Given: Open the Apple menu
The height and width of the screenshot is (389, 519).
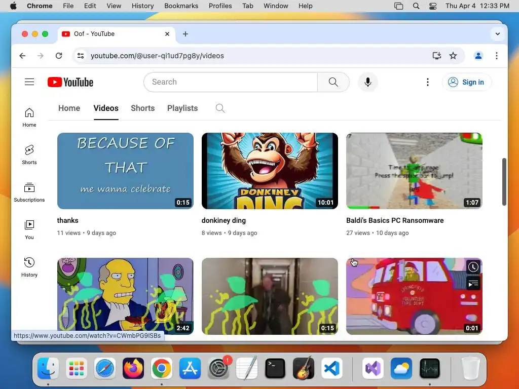Looking at the screenshot, I should pos(13,6).
